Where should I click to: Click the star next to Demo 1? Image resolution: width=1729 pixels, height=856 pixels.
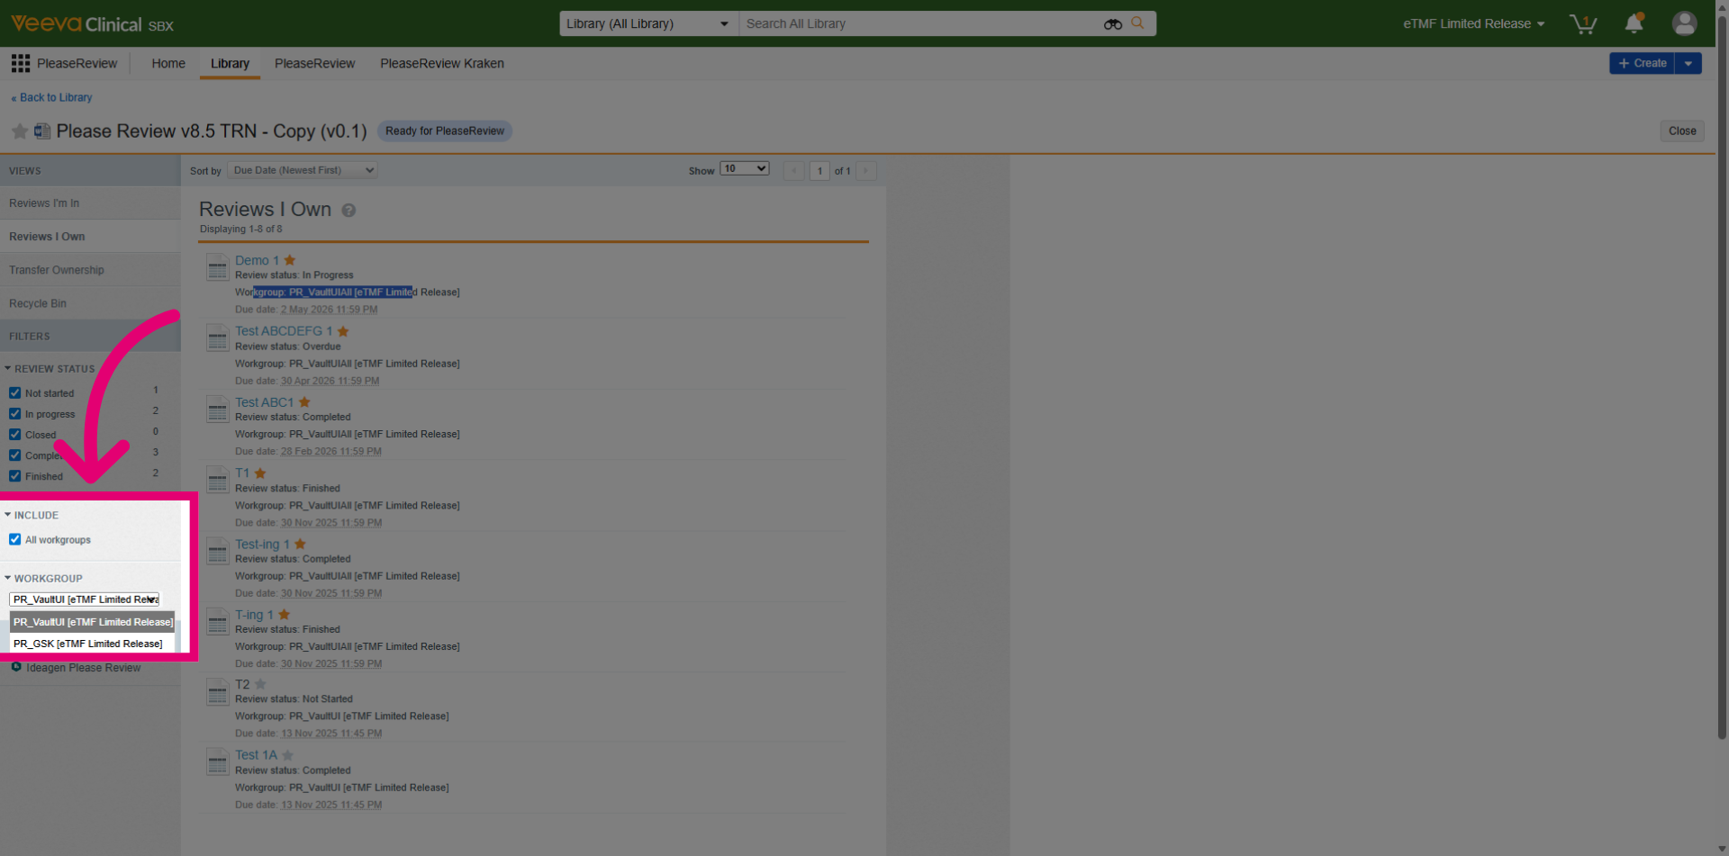(290, 260)
